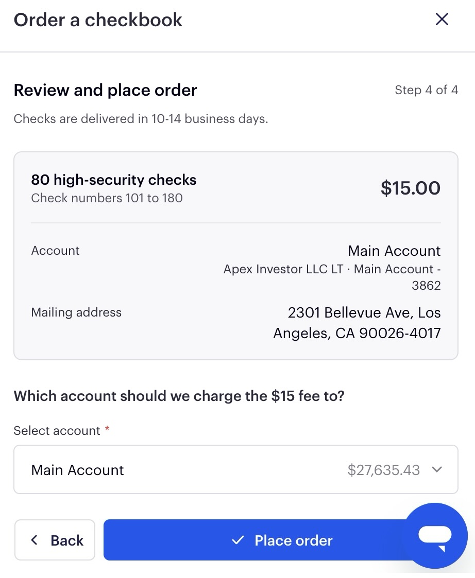Click the checkmark icon on Place order
The image size is (475, 578).
pyautogui.click(x=238, y=540)
